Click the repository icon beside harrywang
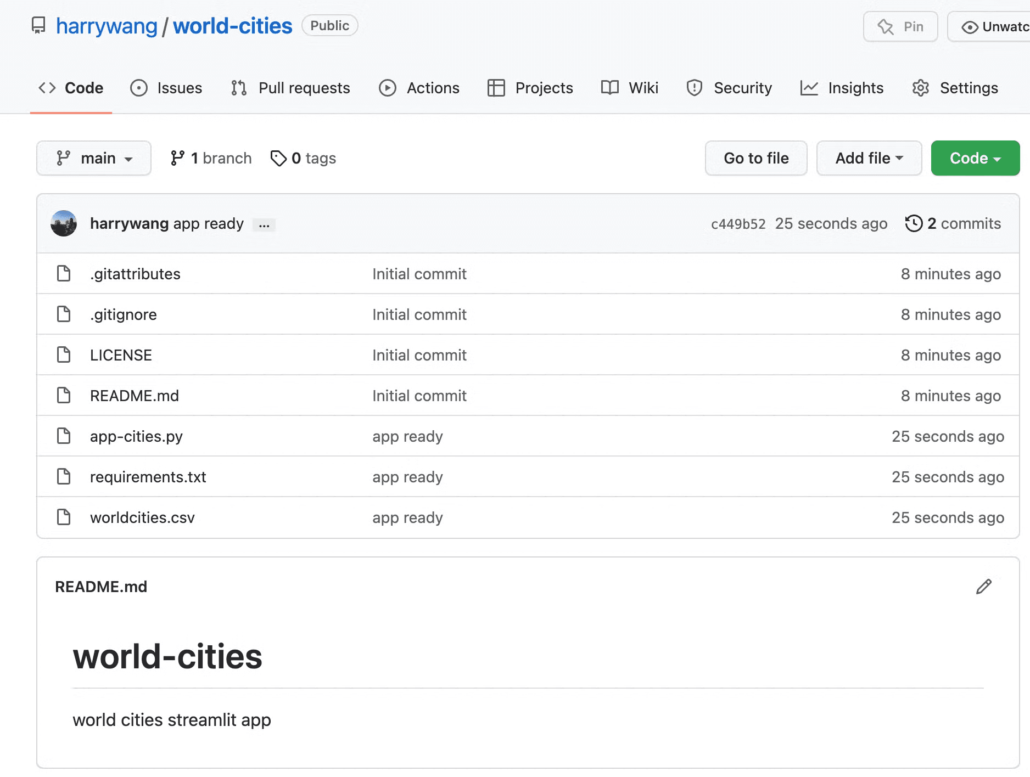Viewport: 1030px width, 777px height. pyautogui.click(x=38, y=26)
